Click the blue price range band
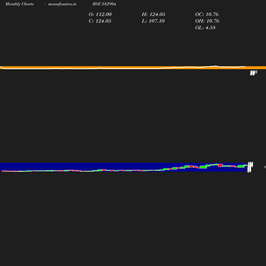This screenshot has height=266, width=266. pyautogui.click(x=123, y=167)
